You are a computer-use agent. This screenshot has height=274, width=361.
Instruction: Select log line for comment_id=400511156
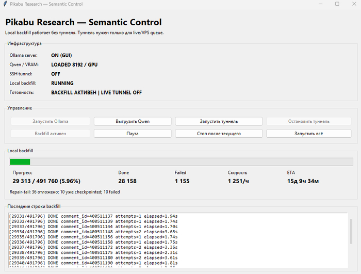[x=93, y=237]
